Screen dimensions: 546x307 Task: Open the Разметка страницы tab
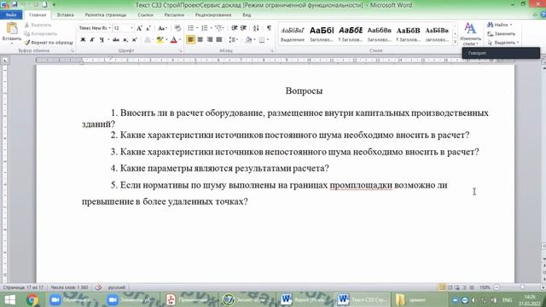106,15
